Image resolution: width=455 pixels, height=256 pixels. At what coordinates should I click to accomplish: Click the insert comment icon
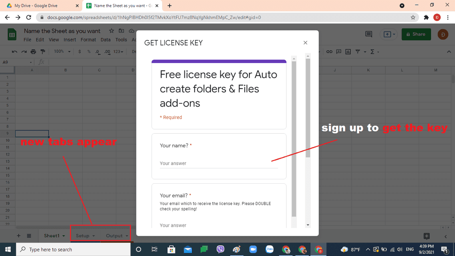click(338, 52)
